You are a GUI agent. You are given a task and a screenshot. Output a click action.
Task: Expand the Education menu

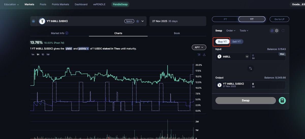tap(11, 4)
